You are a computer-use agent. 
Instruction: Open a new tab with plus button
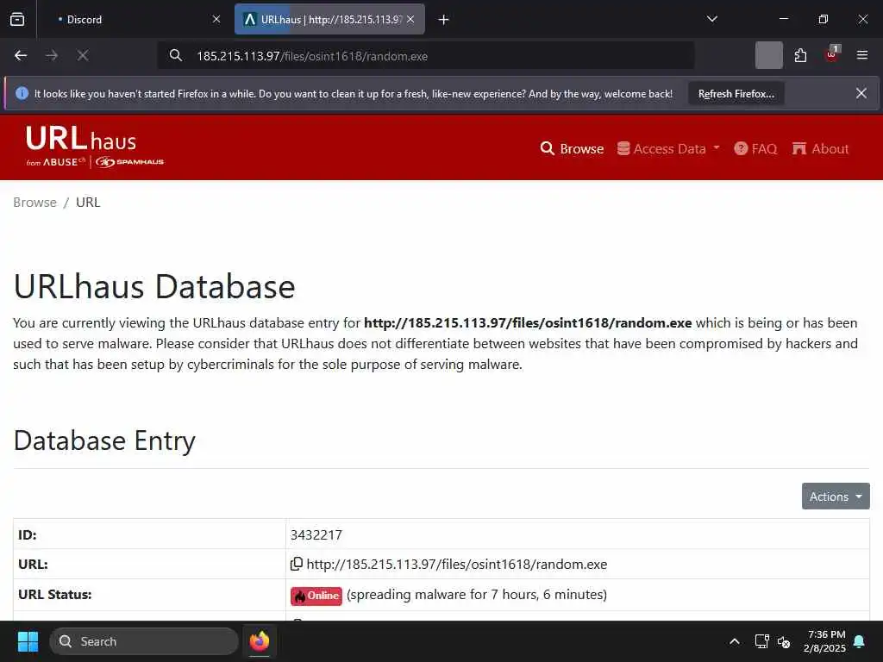point(443,20)
